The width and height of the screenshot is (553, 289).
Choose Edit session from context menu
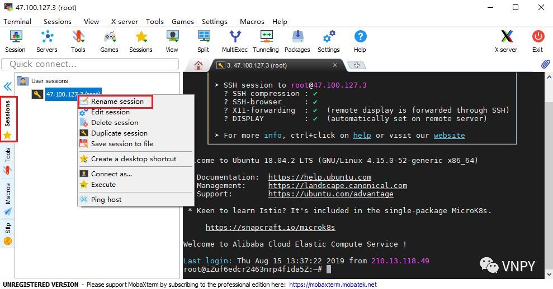click(136, 112)
